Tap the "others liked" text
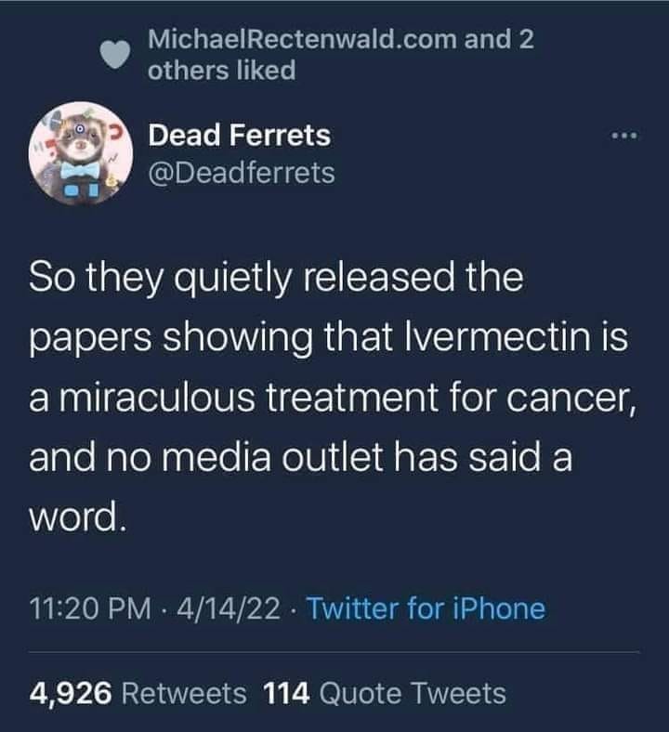 (222, 71)
